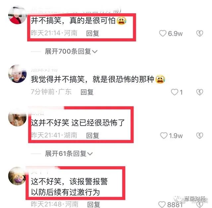The height and width of the screenshot is (208, 212).
Task: Reply to the 昨天21:41 湖南 comment
Action: 93,136
